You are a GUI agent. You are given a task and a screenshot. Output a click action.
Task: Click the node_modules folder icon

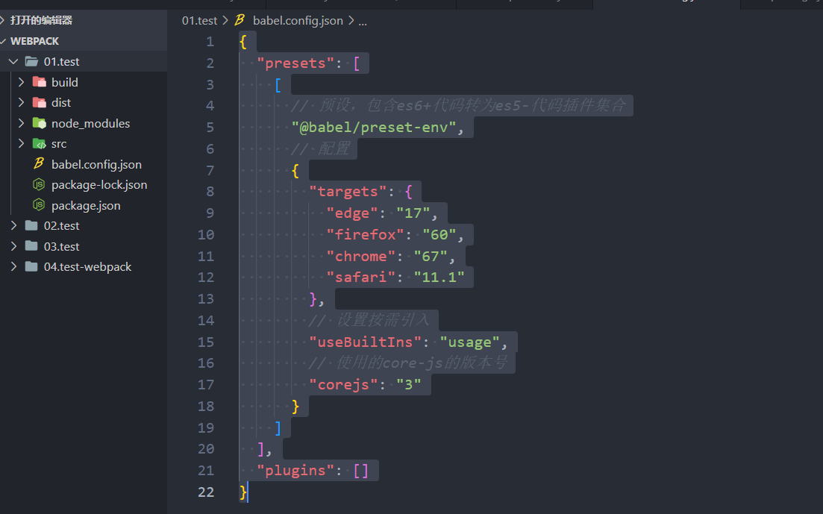(40, 123)
